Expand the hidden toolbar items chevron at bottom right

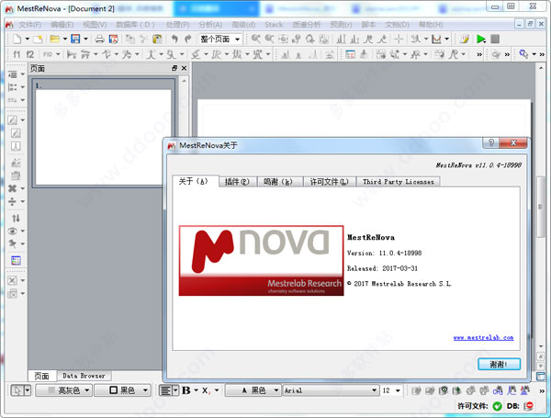tap(542, 390)
